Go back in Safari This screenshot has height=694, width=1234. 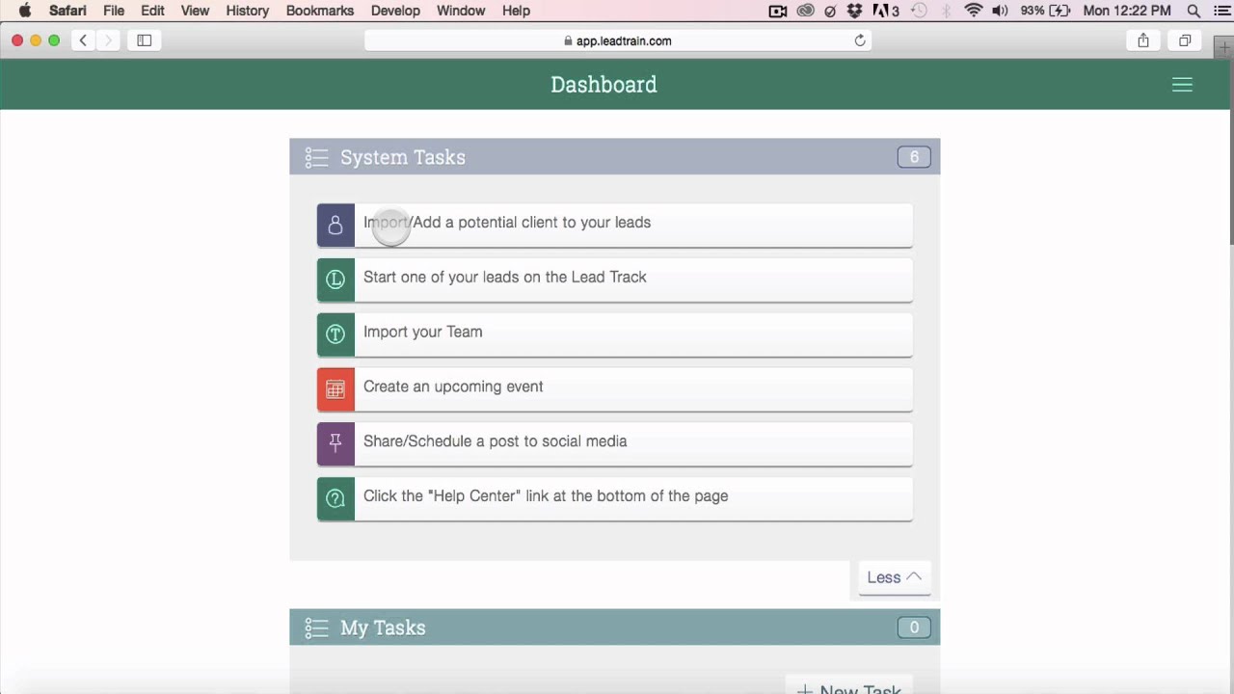coord(84,40)
